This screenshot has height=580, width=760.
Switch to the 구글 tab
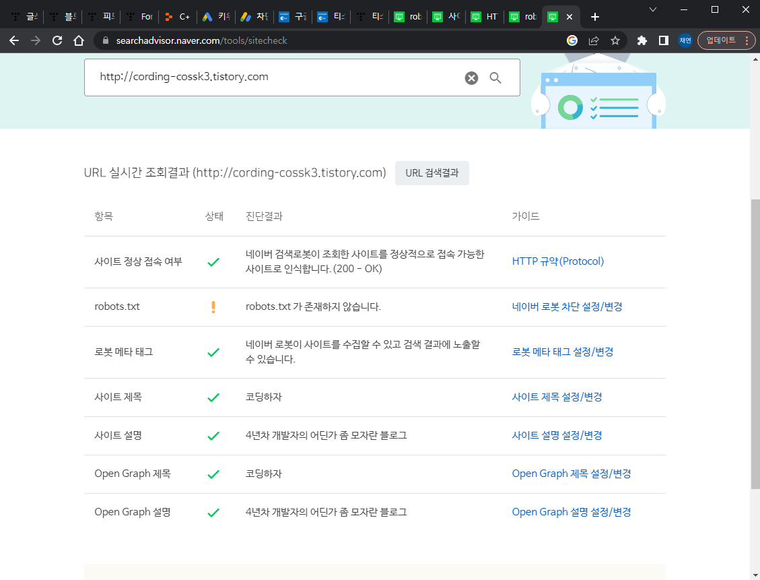[x=293, y=17]
